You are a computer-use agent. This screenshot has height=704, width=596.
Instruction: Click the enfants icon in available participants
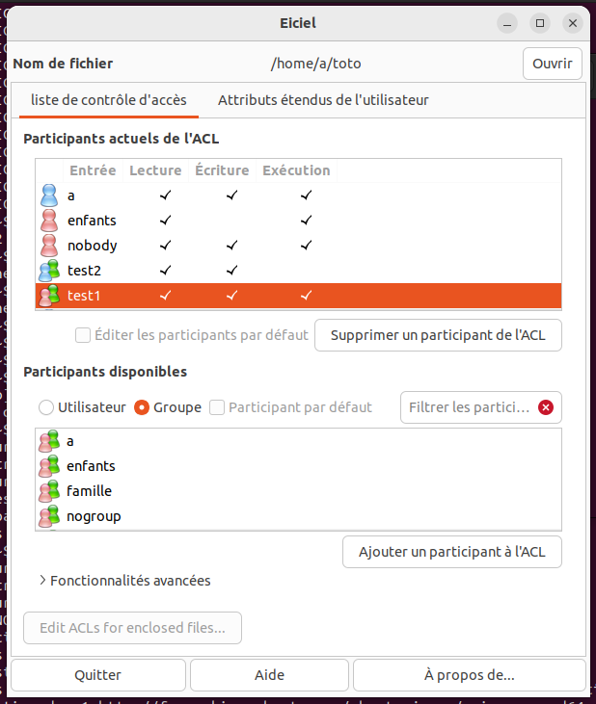point(49,466)
